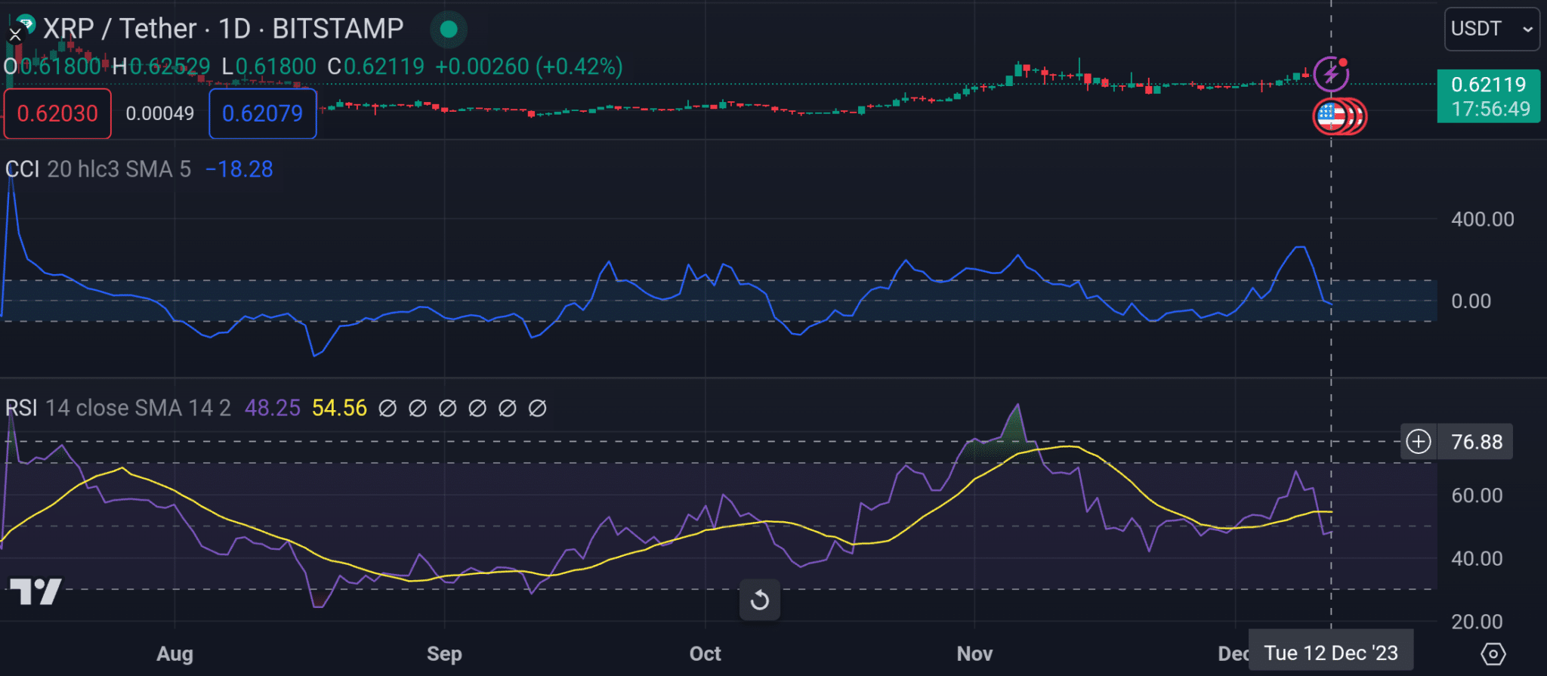This screenshot has height=676, width=1547.
Task: Click the yellow 54.56 RSI SMA value
Action: [x=339, y=408]
